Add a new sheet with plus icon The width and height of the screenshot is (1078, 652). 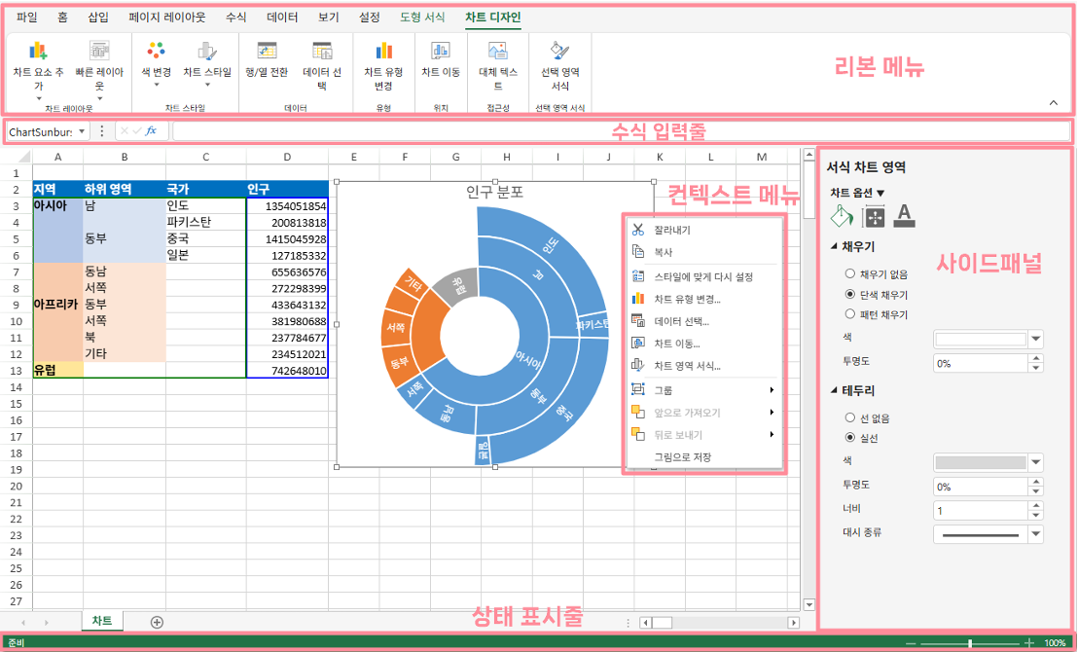coord(157,622)
